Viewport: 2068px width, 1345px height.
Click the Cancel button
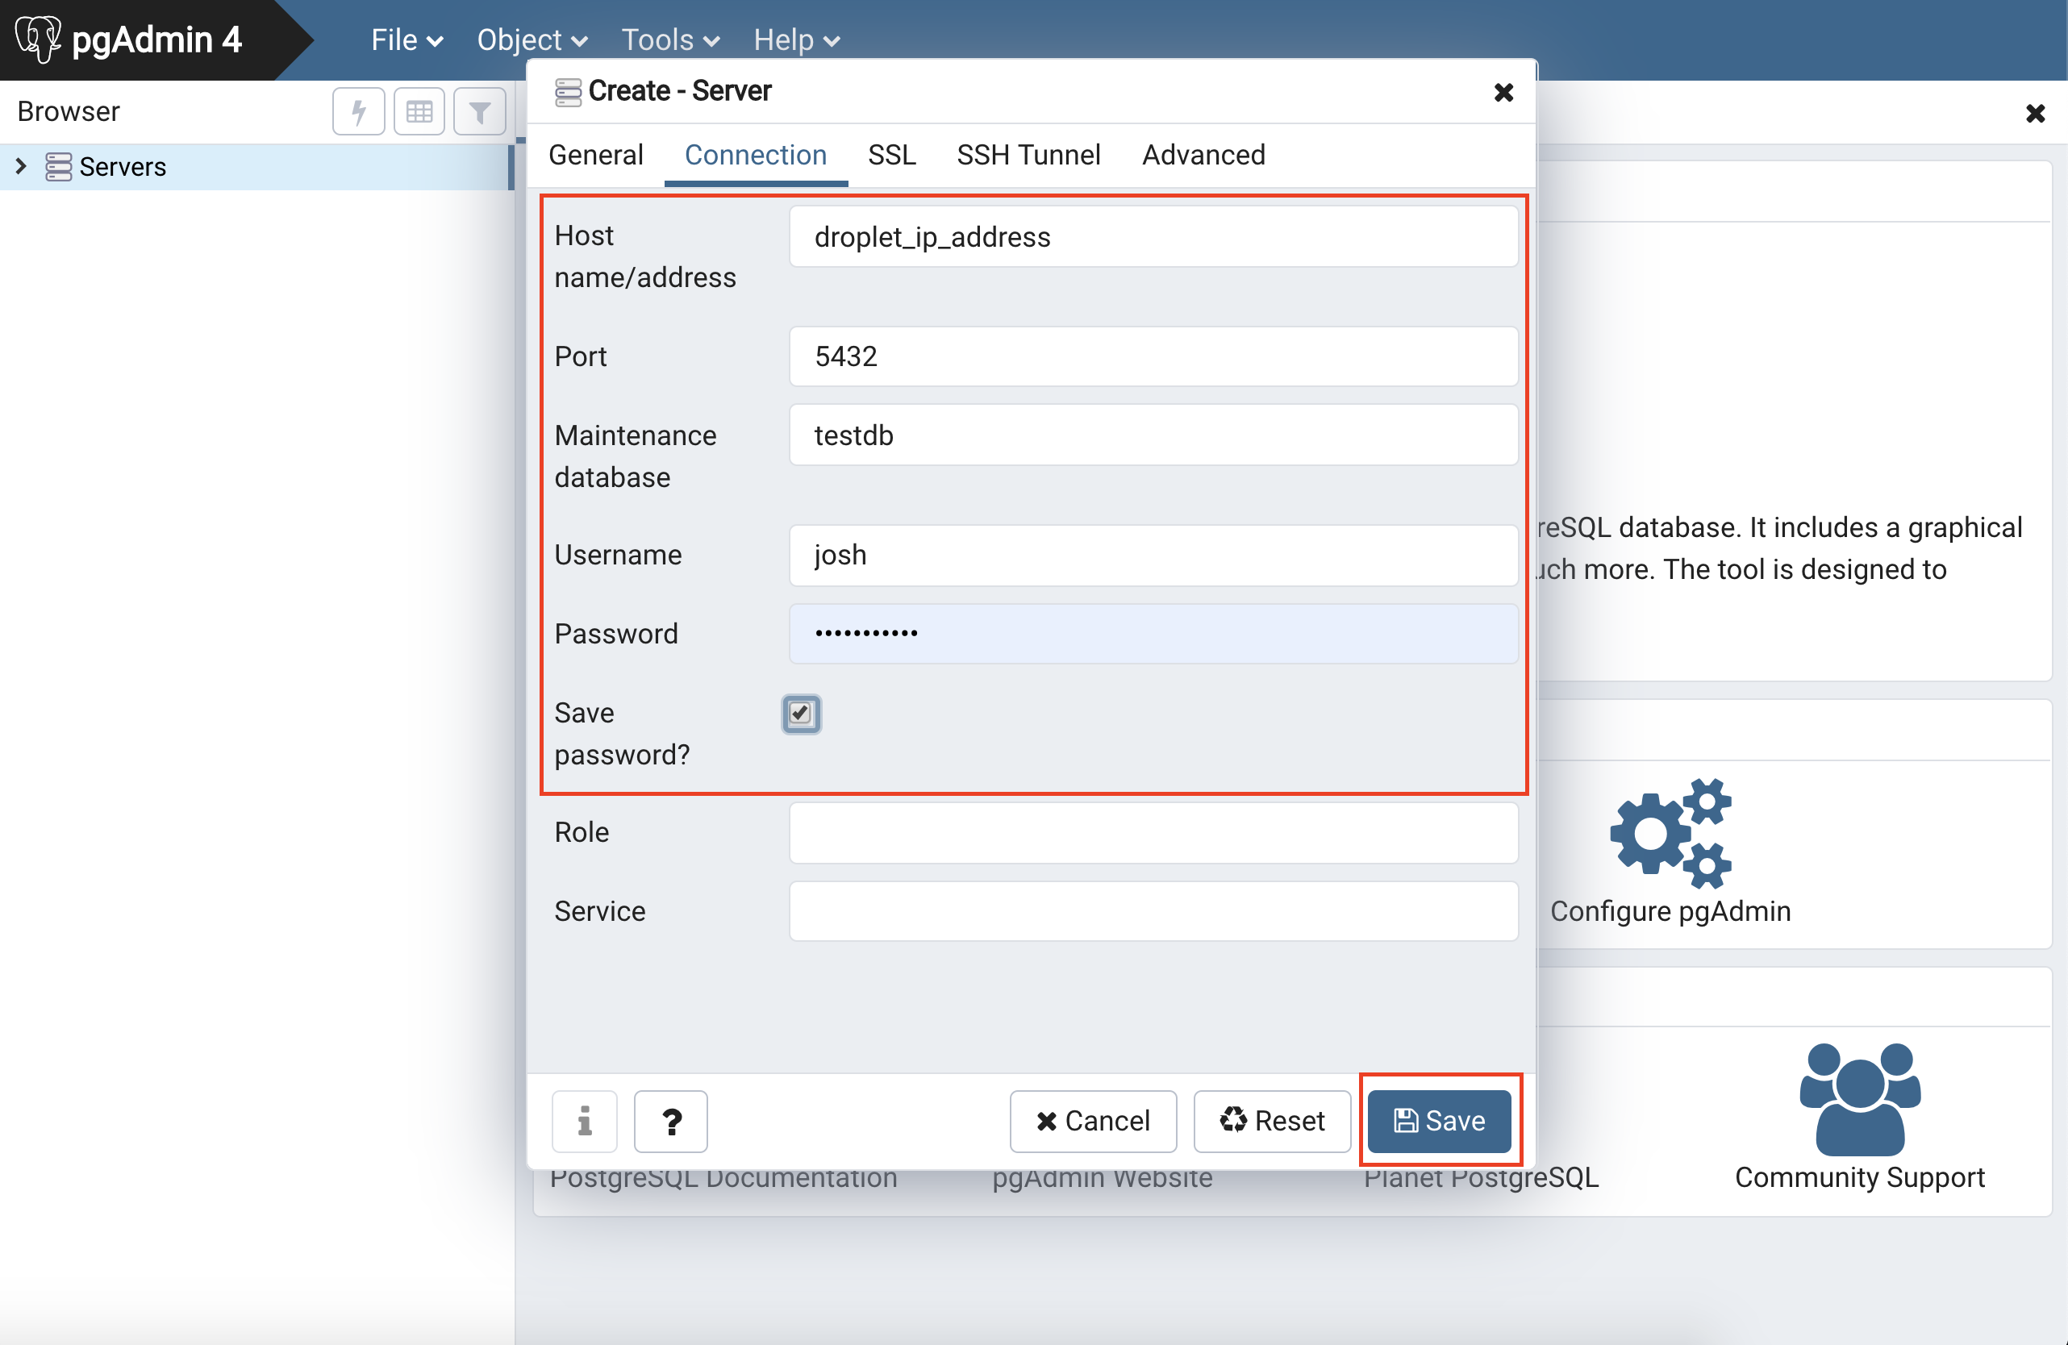point(1092,1121)
